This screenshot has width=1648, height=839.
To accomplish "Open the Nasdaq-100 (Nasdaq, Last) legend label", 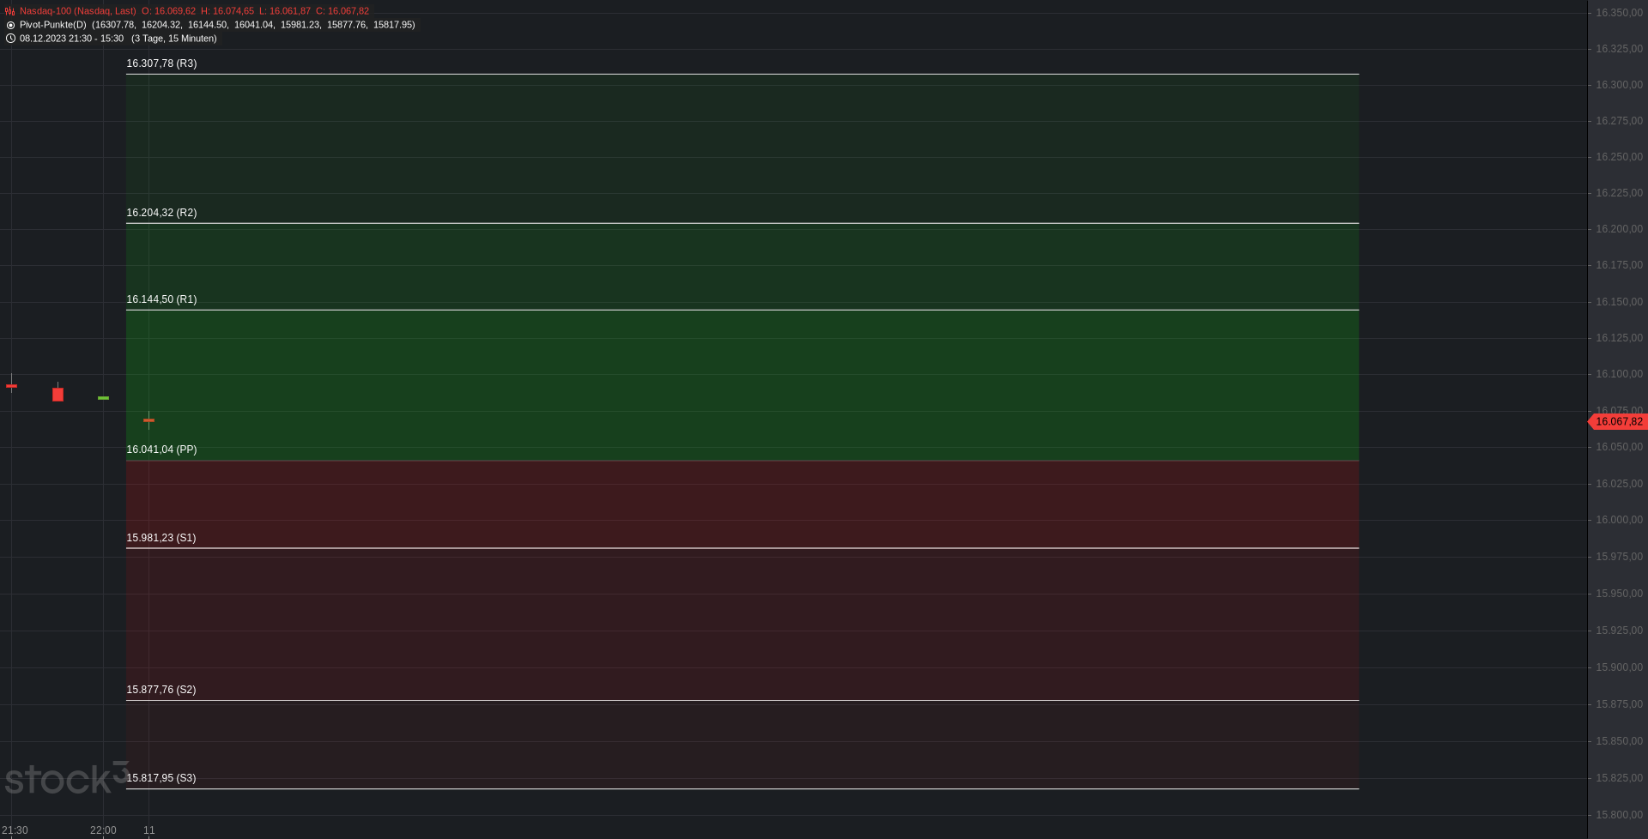I will tap(77, 11).
